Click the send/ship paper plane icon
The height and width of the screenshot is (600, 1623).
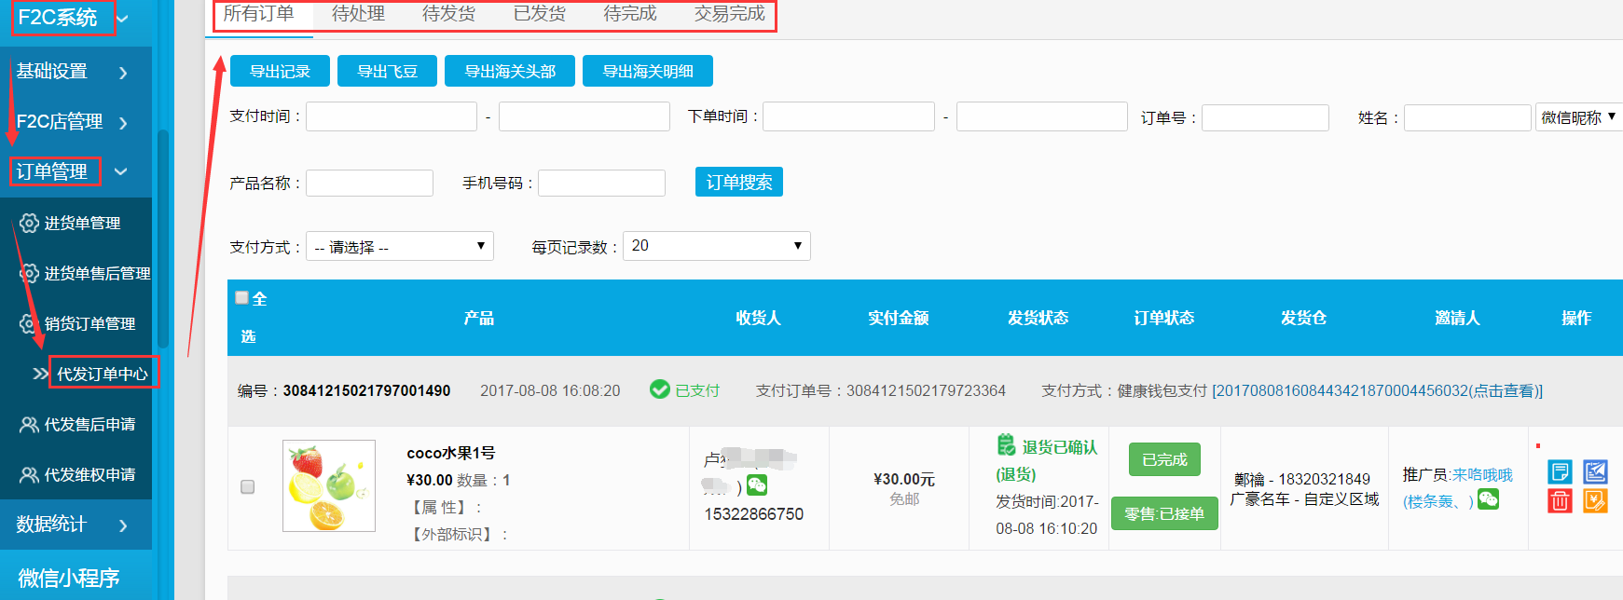(1595, 471)
